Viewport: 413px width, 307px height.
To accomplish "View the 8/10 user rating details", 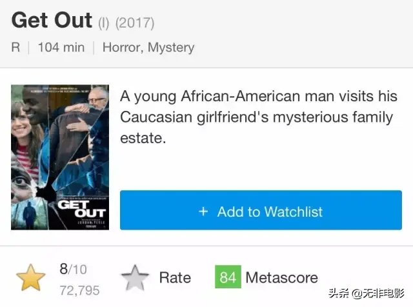I will pyautogui.click(x=72, y=268).
